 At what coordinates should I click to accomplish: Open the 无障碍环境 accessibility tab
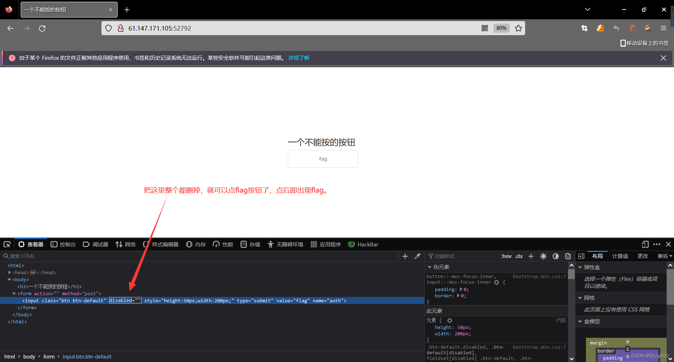(285, 244)
